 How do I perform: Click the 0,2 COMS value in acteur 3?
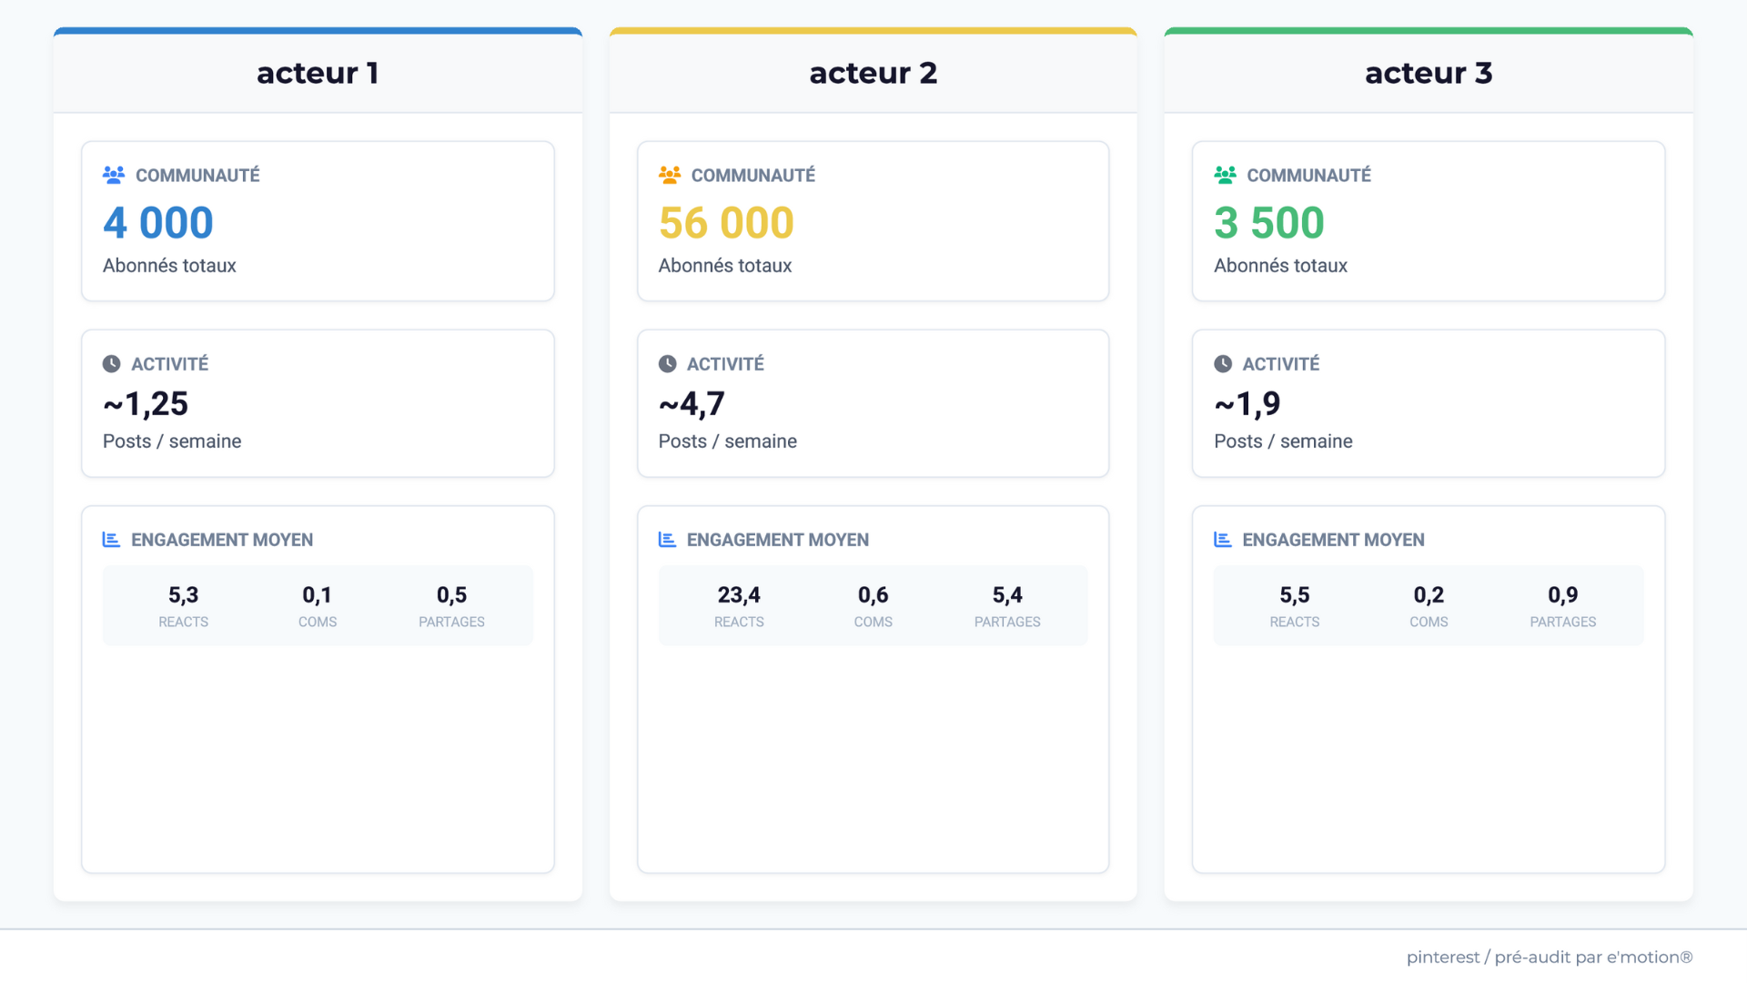(1429, 595)
